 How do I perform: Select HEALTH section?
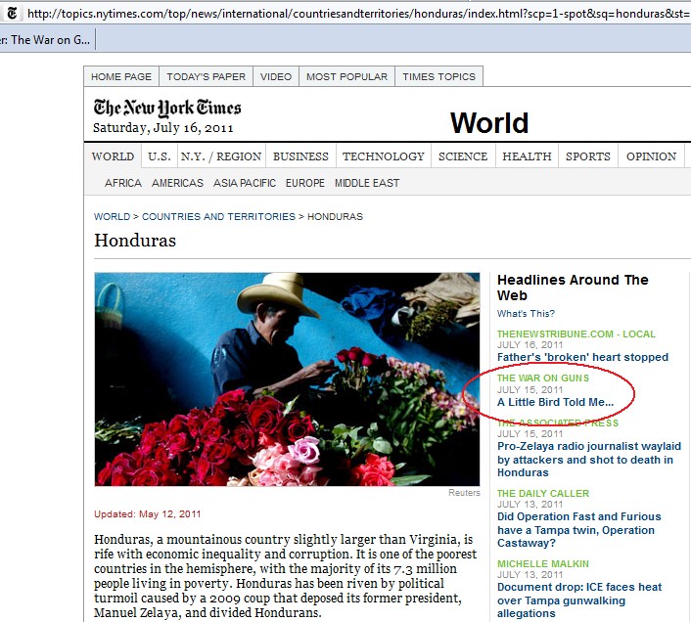pos(528,156)
